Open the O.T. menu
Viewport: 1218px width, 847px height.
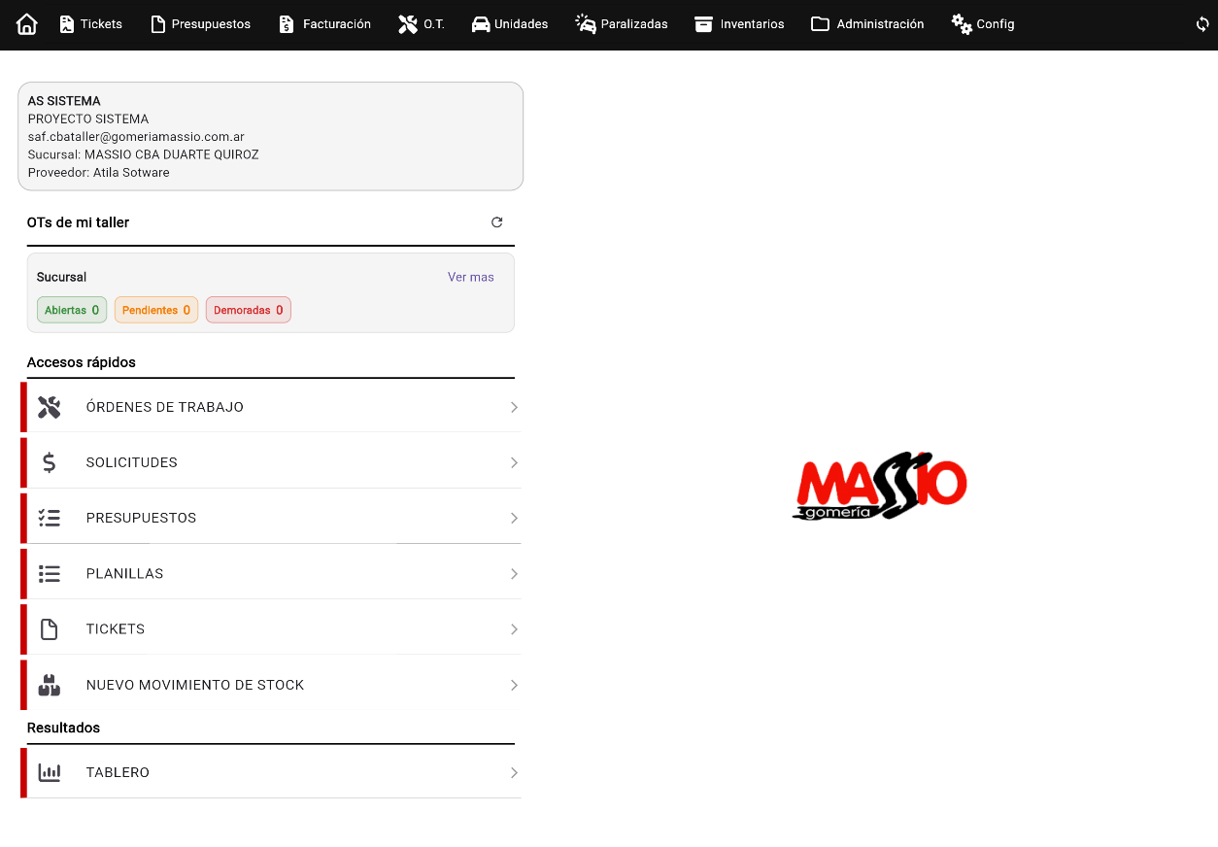coord(422,24)
